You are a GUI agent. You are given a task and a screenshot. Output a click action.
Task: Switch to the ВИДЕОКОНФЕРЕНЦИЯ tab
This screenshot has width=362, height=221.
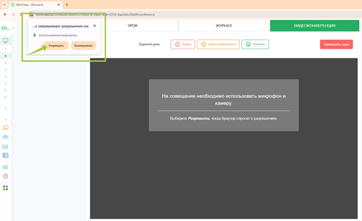[x=314, y=26]
